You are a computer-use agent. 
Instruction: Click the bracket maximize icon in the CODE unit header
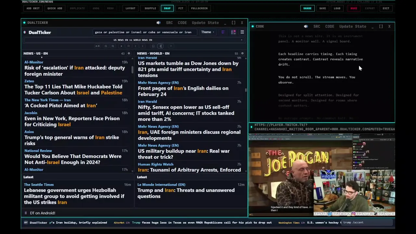[381, 26]
